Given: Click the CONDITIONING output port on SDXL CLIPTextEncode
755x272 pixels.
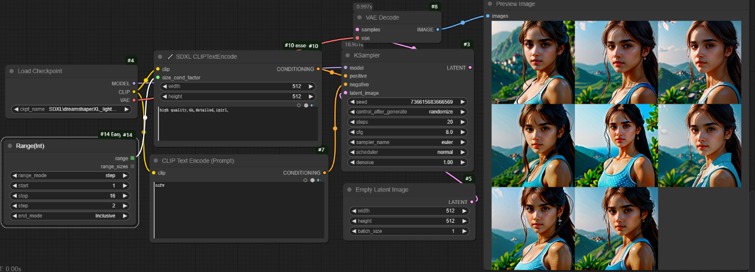Looking at the screenshot, I should click(x=318, y=69).
